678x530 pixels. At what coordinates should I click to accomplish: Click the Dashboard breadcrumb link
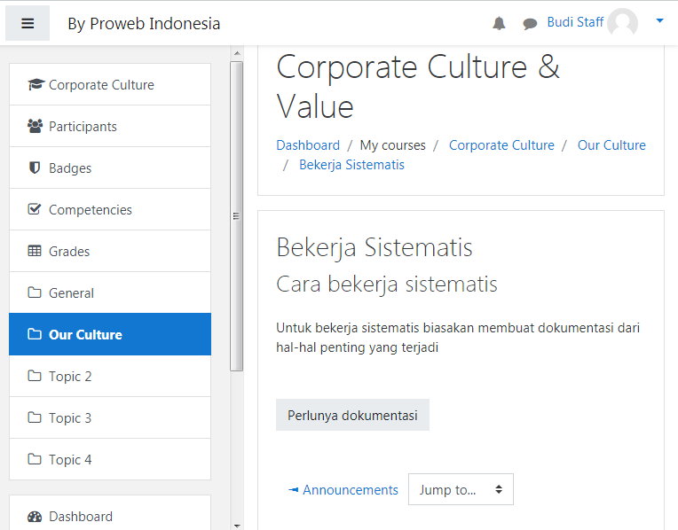click(x=308, y=145)
